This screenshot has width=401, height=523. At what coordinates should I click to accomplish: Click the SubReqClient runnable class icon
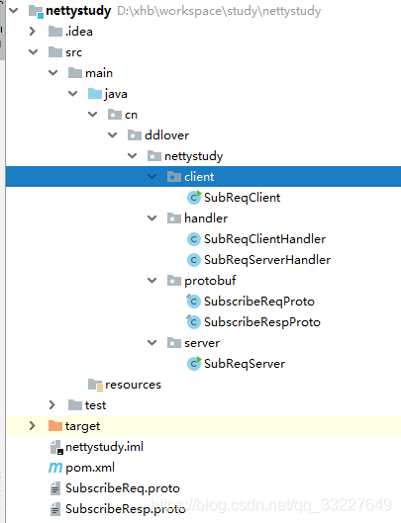tap(194, 197)
